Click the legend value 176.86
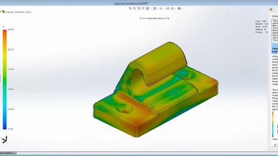The width and height of the screenshot is (278, 156). pos(11,69)
